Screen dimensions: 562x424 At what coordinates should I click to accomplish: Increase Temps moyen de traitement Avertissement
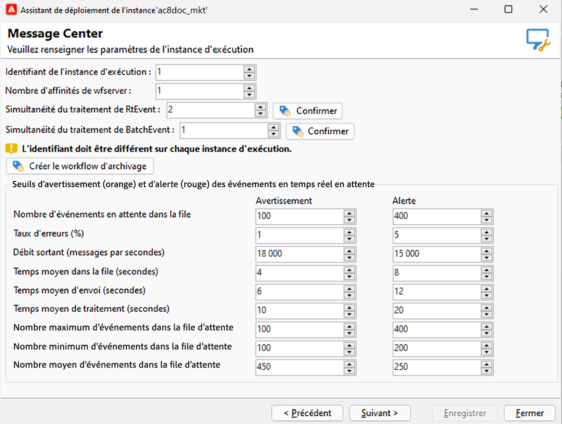350,307
